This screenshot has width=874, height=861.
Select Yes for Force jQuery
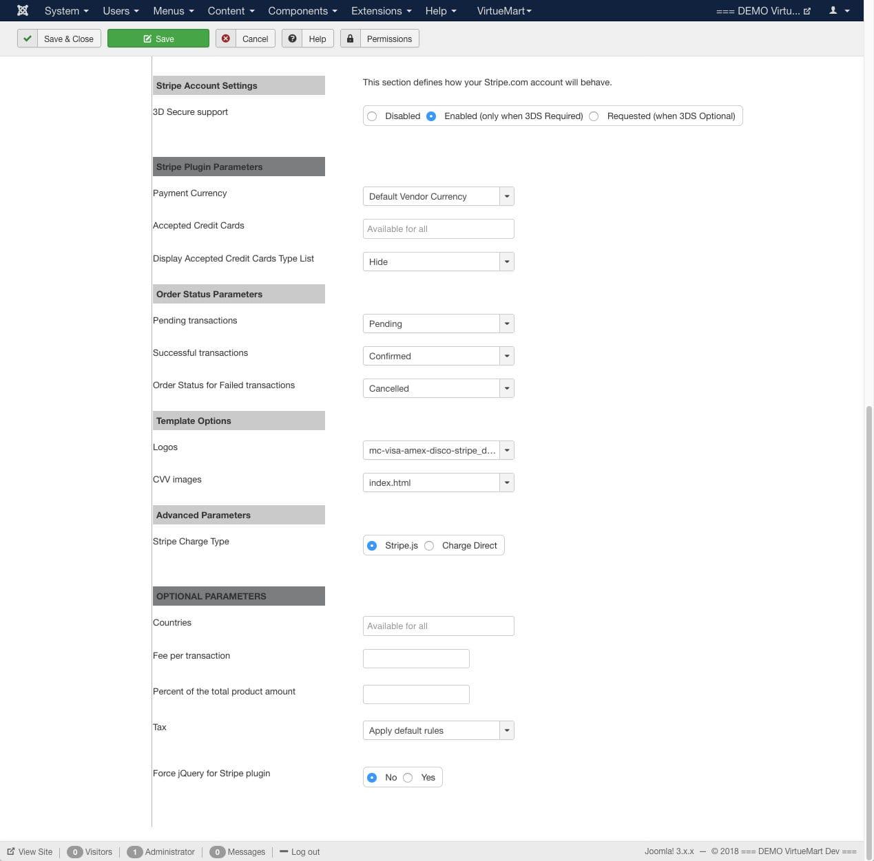coord(408,778)
